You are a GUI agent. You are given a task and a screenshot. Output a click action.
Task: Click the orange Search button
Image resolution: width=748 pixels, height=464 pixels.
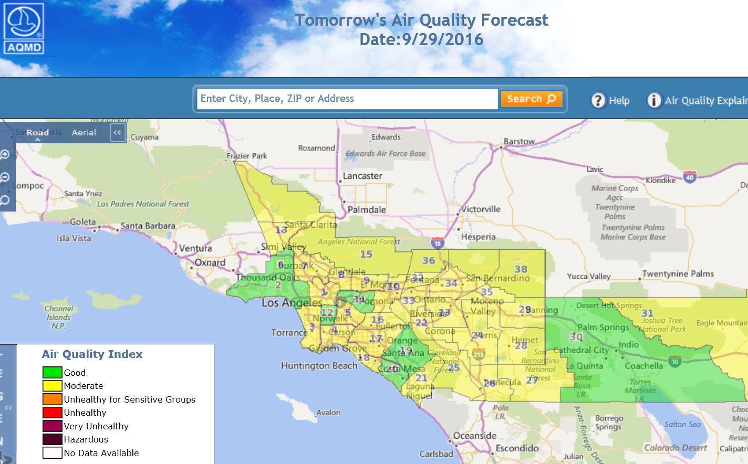[532, 99]
